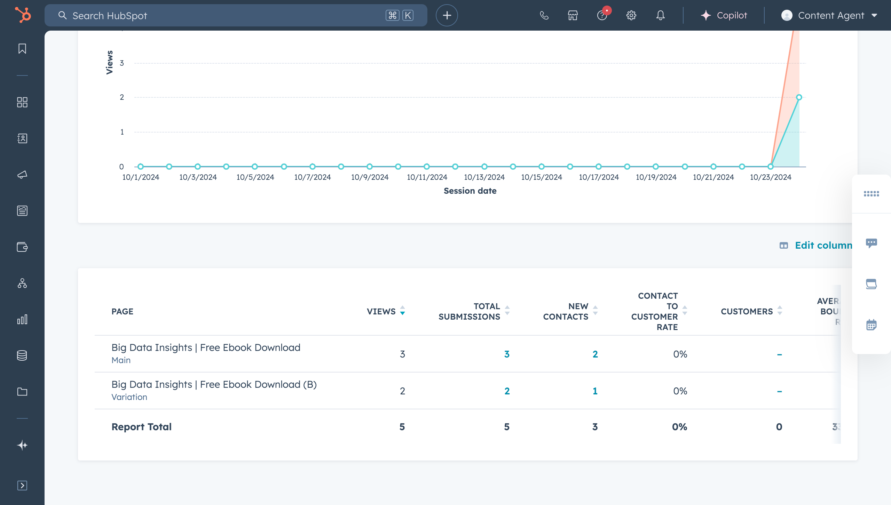
Task: Click total submissions value 2 for Variation
Action: [507, 391]
